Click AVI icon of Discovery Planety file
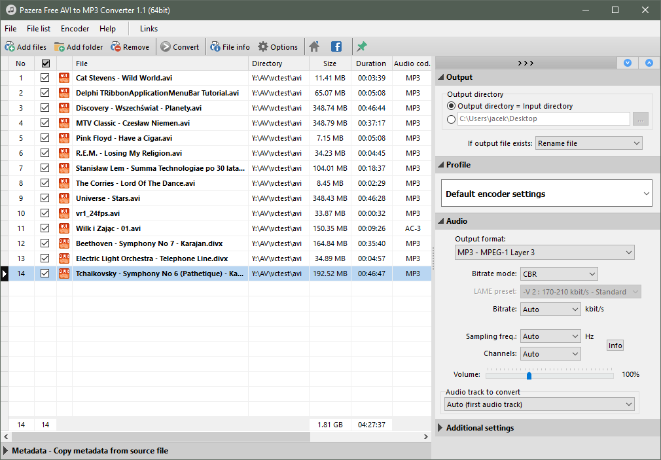The height and width of the screenshot is (460, 661). (64, 108)
